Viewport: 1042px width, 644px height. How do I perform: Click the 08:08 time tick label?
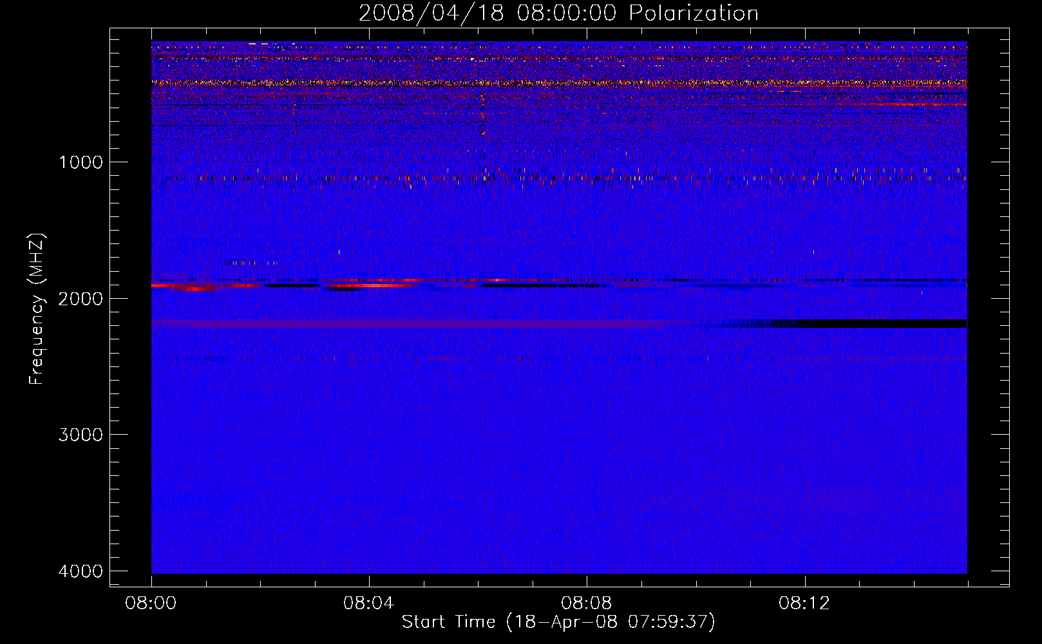[x=587, y=603]
